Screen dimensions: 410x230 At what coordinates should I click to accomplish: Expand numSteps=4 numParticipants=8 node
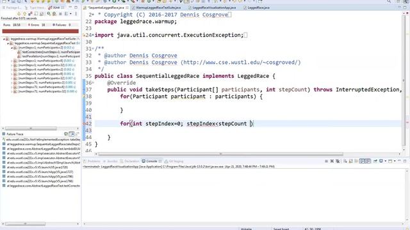[x=12, y=74]
